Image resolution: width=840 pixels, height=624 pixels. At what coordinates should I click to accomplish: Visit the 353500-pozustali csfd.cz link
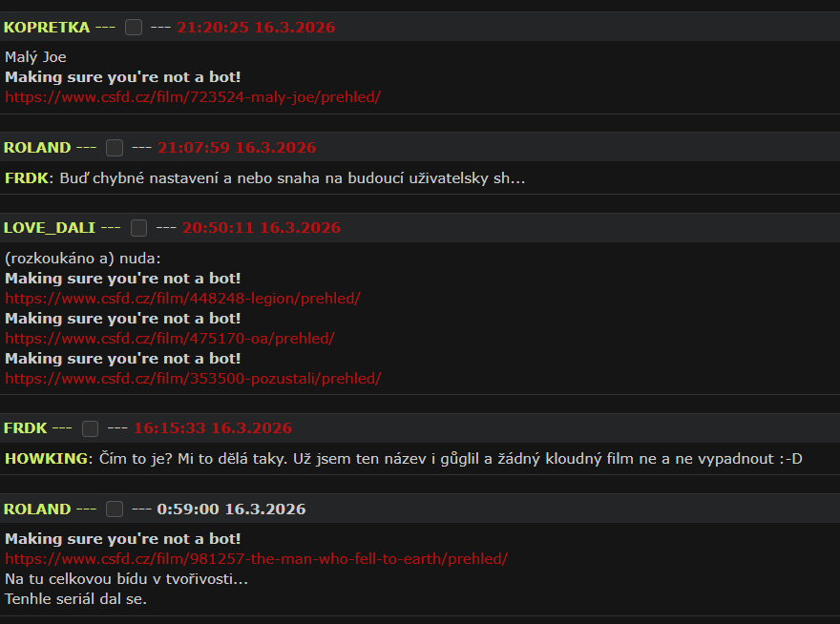pyautogui.click(x=193, y=379)
